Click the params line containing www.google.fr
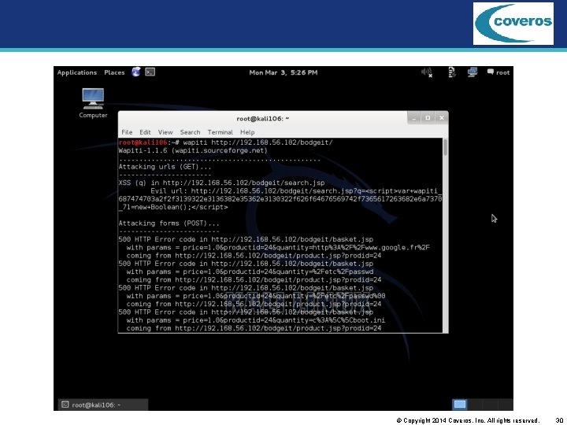 (278, 248)
